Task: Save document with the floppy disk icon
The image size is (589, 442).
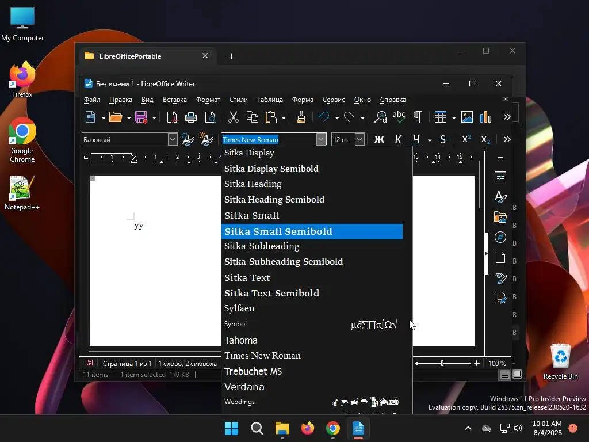Action: click(x=141, y=117)
